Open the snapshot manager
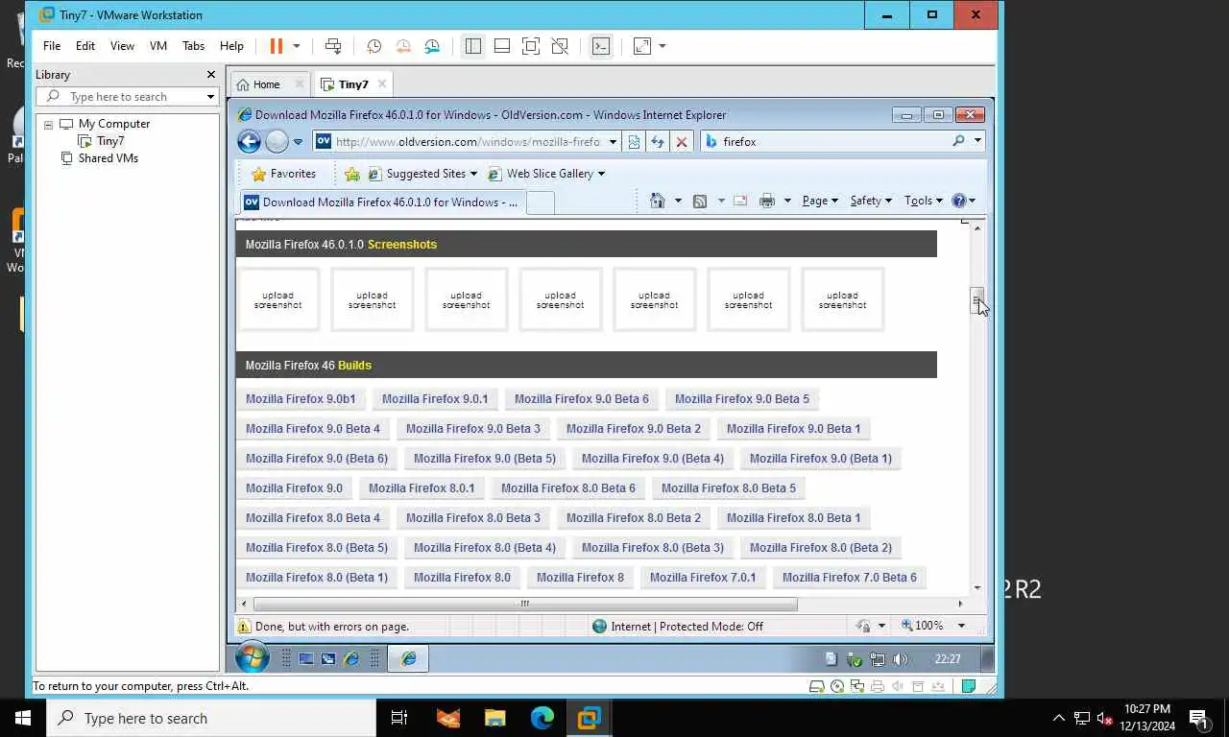The height and width of the screenshot is (737, 1229). tap(432, 46)
